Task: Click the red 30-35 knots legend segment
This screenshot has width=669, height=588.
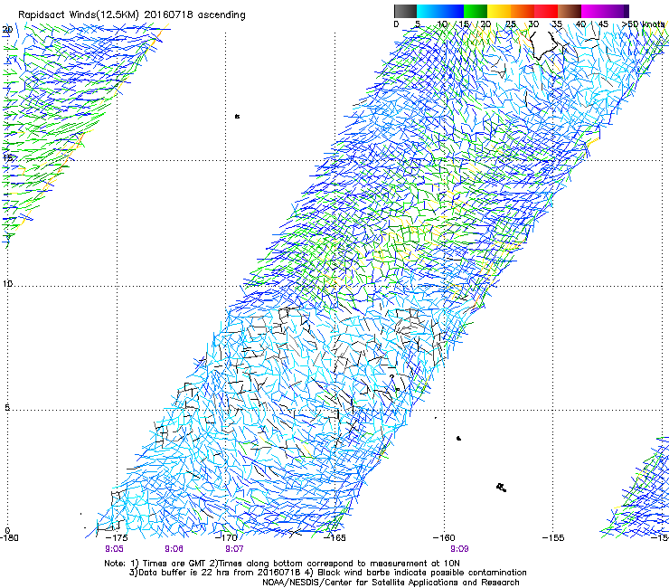Action: pos(546,11)
